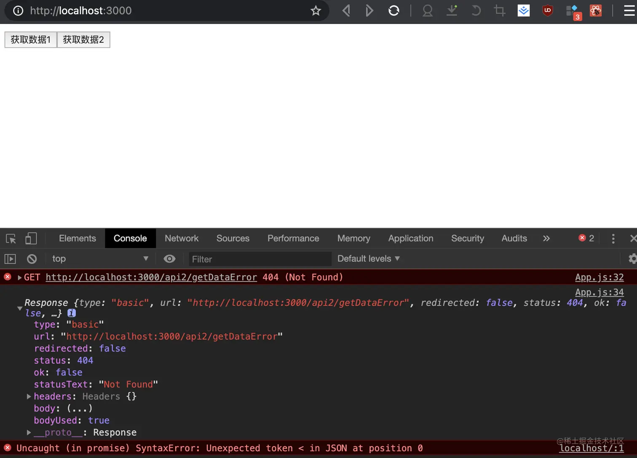The image size is (637, 458).
Task: Show the console sidebar panel icon
Action: [x=10, y=259]
